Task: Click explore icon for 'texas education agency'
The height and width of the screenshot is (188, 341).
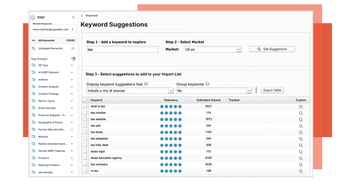Action: (301, 158)
